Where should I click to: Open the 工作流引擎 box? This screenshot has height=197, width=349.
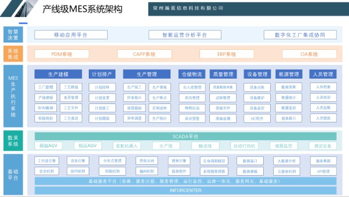tap(47, 161)
